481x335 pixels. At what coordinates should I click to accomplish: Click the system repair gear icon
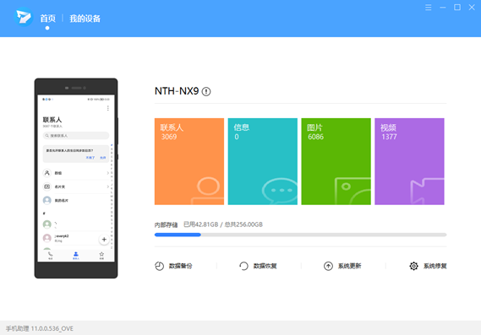(413, 266)
